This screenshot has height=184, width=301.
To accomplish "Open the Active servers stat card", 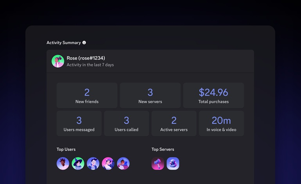I will (174, 123).
